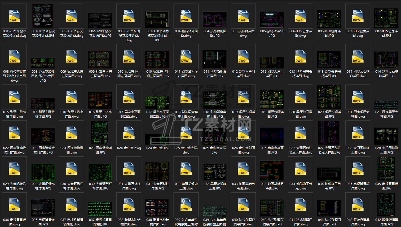
Task: Open the 026-窗帘盒剖面图.JPG thumbnail
Action: 272,136
